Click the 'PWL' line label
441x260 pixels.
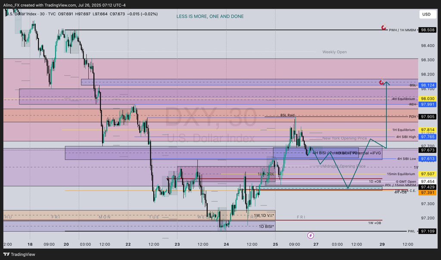[411, 231]
